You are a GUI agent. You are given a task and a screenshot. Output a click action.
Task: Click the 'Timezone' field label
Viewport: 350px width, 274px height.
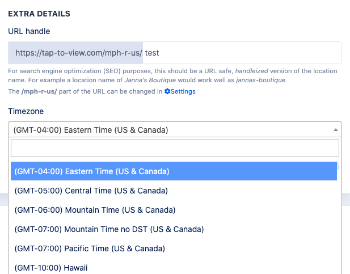pyautogui.click(x=26, y=112)
